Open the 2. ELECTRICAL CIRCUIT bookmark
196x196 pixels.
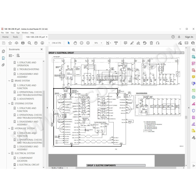[x=28, y=165]
